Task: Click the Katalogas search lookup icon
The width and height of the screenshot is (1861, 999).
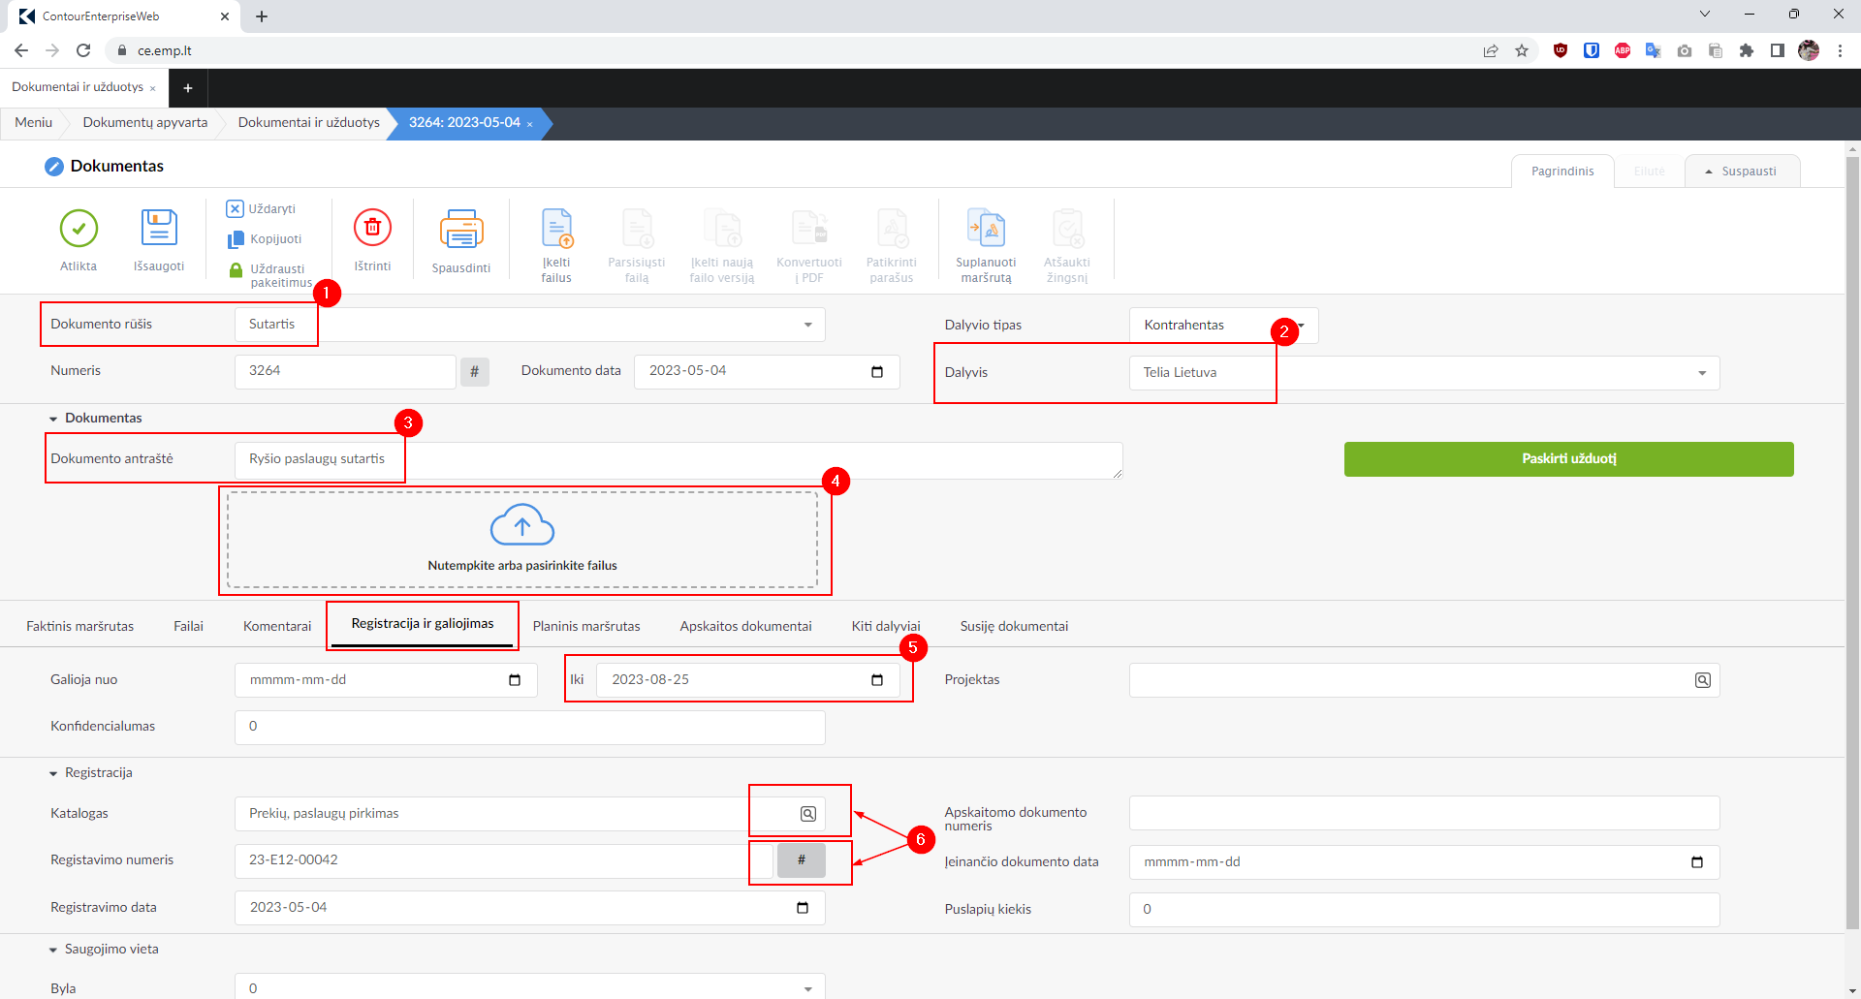Action: click(807, 814)
